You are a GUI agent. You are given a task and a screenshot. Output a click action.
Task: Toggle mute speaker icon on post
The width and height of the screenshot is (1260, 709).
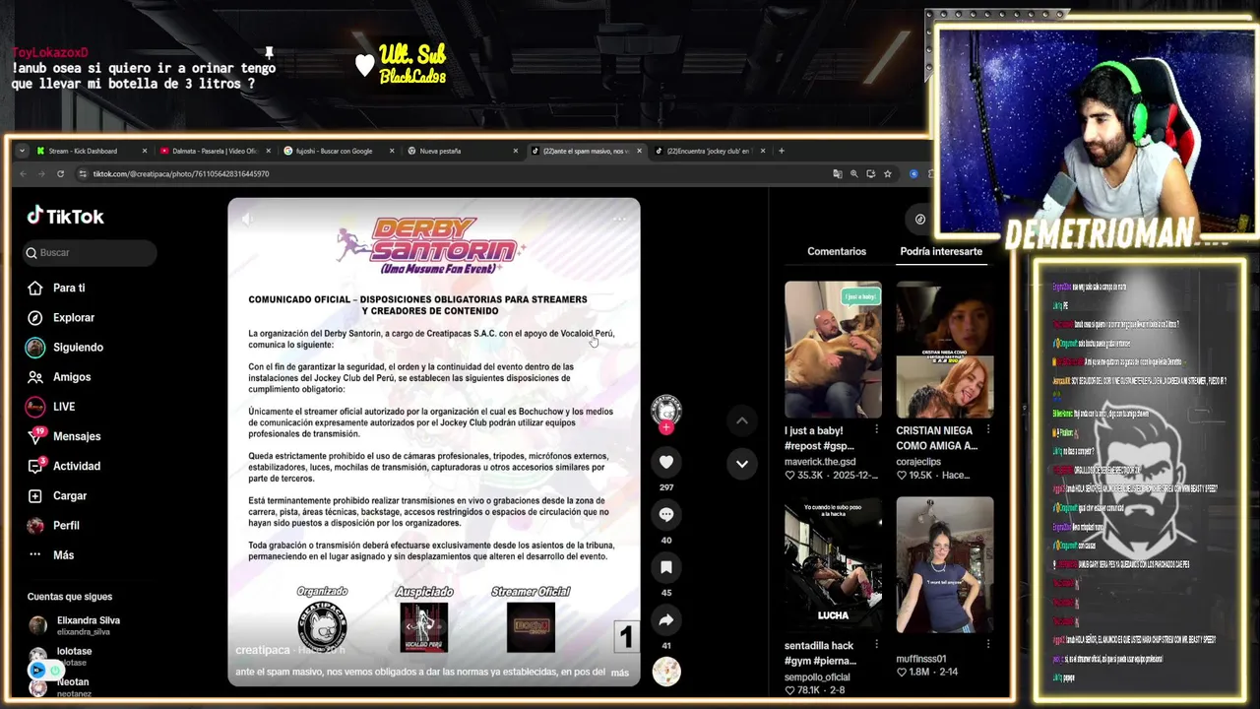247,219
